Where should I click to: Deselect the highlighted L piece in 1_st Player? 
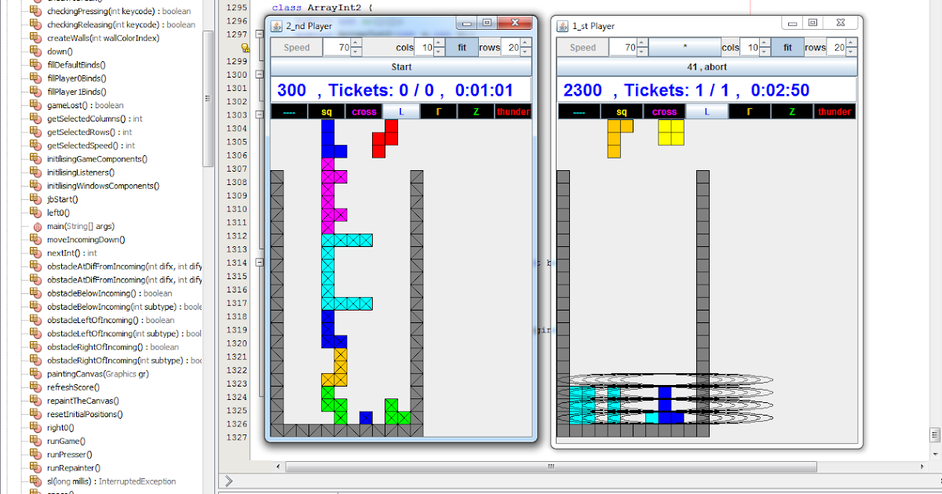pyautogui.click(x=705, y=111)
